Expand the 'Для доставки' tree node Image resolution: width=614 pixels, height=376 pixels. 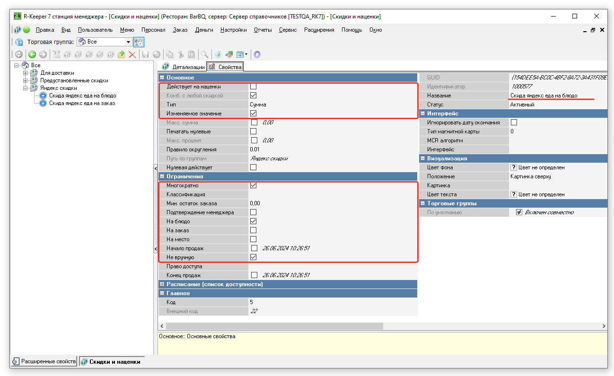pos(25,73)
